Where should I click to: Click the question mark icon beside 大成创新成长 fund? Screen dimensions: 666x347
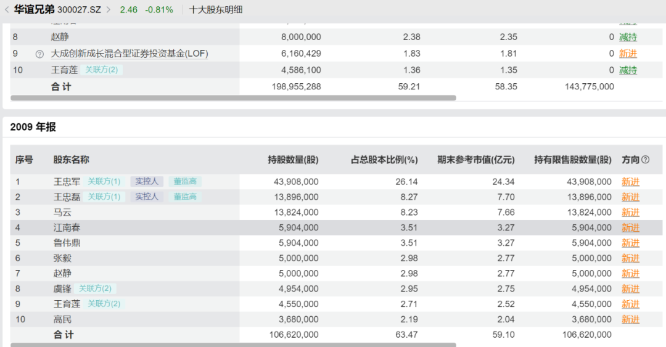click(x=39, y=54)
